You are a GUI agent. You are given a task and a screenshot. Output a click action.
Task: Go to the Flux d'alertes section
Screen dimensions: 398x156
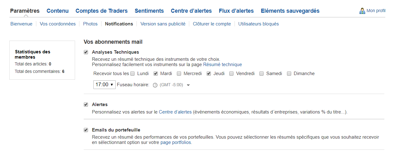click(236, 11)
